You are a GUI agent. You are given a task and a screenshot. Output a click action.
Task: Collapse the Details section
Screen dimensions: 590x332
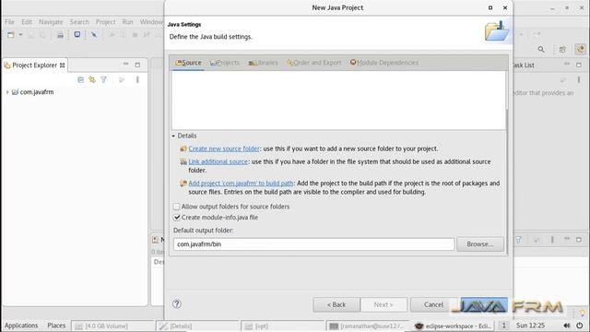coord(173,136)
